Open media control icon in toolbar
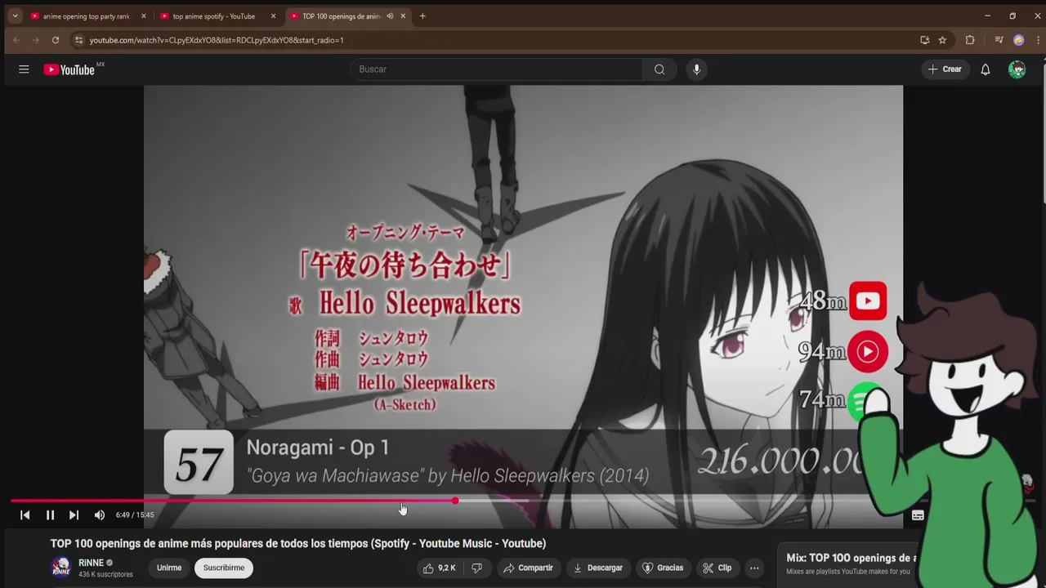 pos(999,40)
